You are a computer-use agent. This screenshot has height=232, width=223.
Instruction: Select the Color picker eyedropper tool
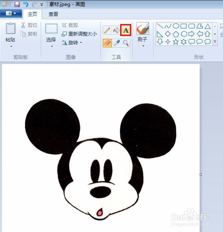[x=117, y=43]
